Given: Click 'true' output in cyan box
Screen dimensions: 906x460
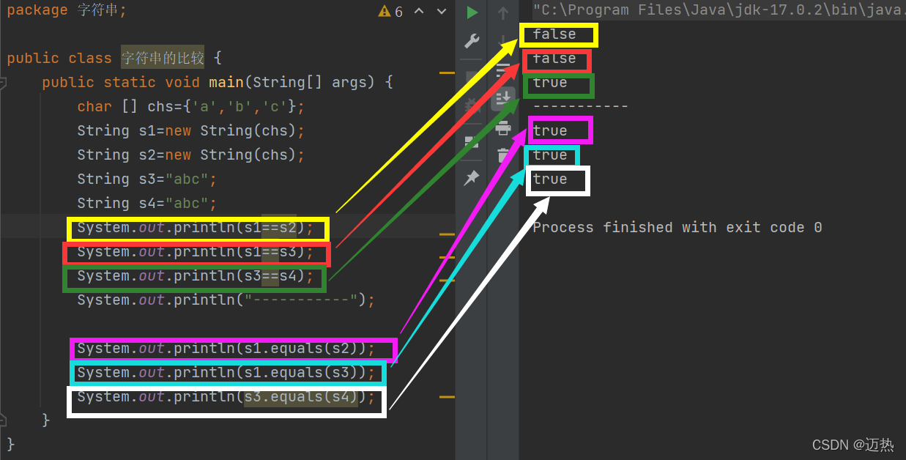Looking at the screenshot, I should (x=550, y=155).
